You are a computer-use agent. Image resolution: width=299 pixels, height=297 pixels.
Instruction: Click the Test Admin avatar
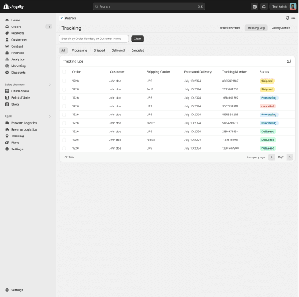tap(293, 6)
